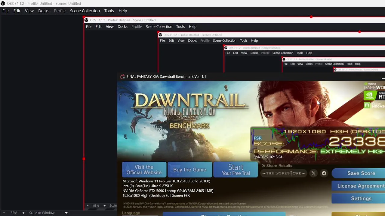385x216 pixels.
Task: Click the NVIDIA GeForce RTX 5090 Laptop GPU line
Action: click(x=168, y=191)
